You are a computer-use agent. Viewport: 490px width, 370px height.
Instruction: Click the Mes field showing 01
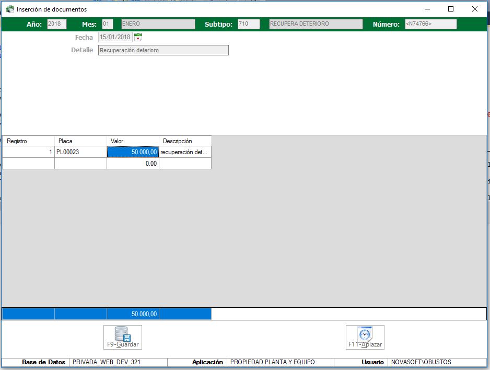click(x=108, y=24)
